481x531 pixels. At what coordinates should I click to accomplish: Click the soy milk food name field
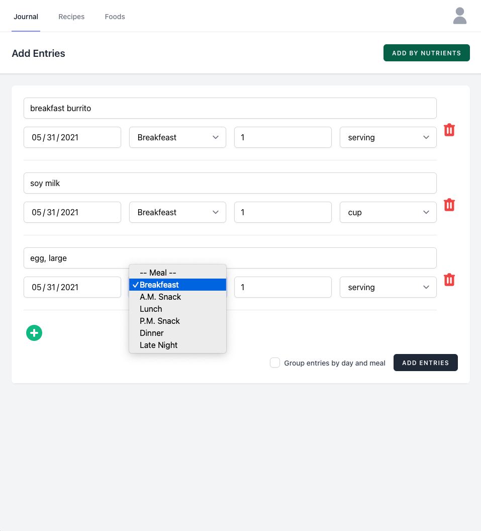tap(230, 183)
